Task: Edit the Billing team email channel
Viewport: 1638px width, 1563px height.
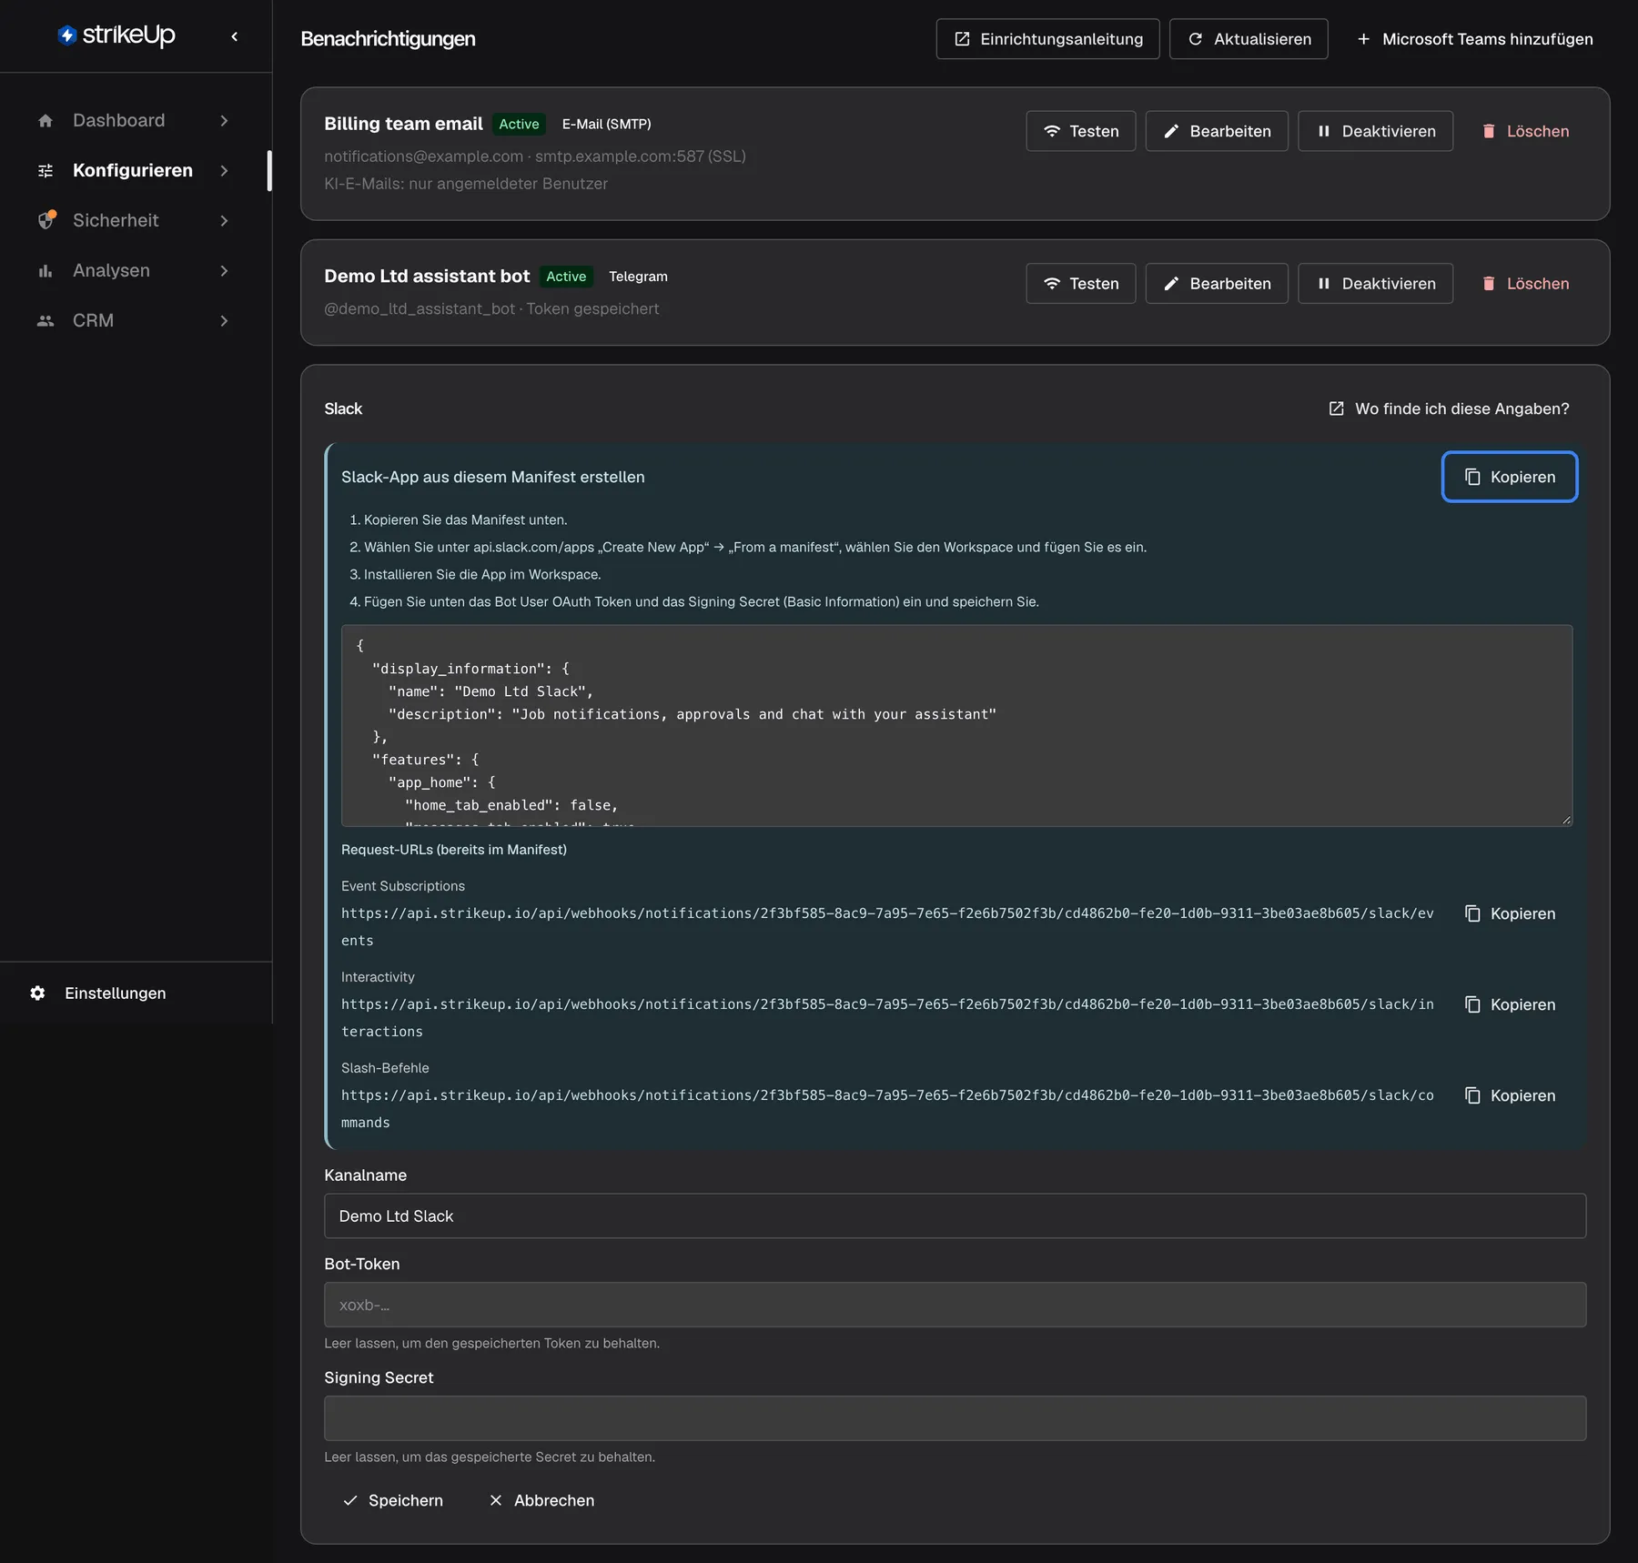Action: click(x=1216, y=131)
